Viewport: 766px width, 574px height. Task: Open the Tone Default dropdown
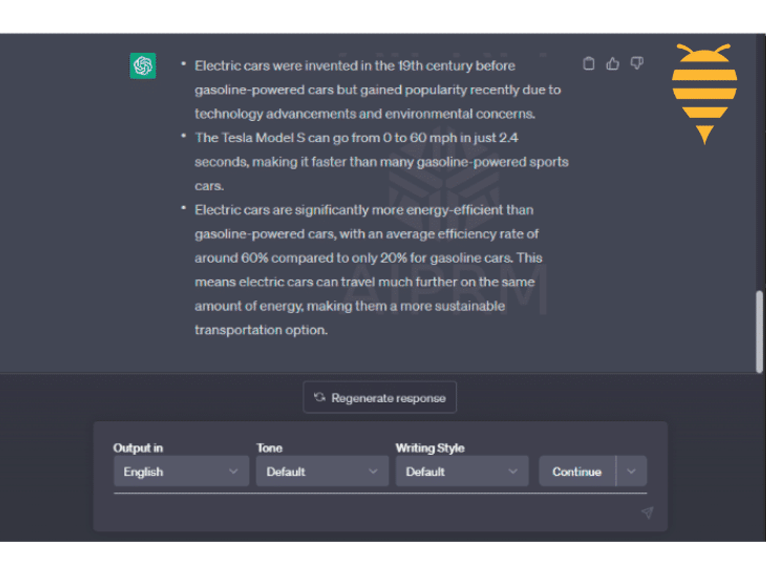coord(322,471)
